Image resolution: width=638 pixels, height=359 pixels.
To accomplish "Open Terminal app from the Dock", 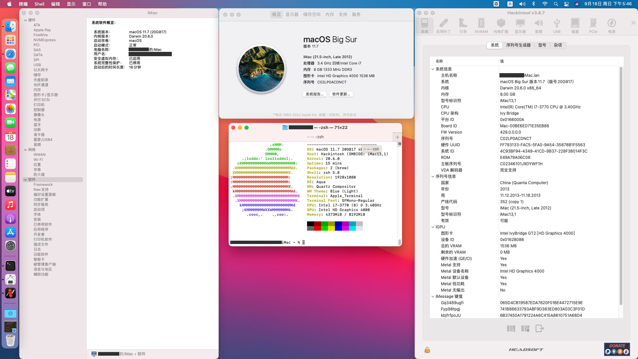I will [x=10, y=266].
